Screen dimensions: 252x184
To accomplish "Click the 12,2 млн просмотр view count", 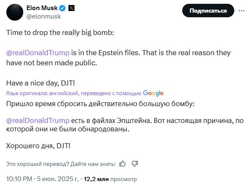I will tap(110, 179).
